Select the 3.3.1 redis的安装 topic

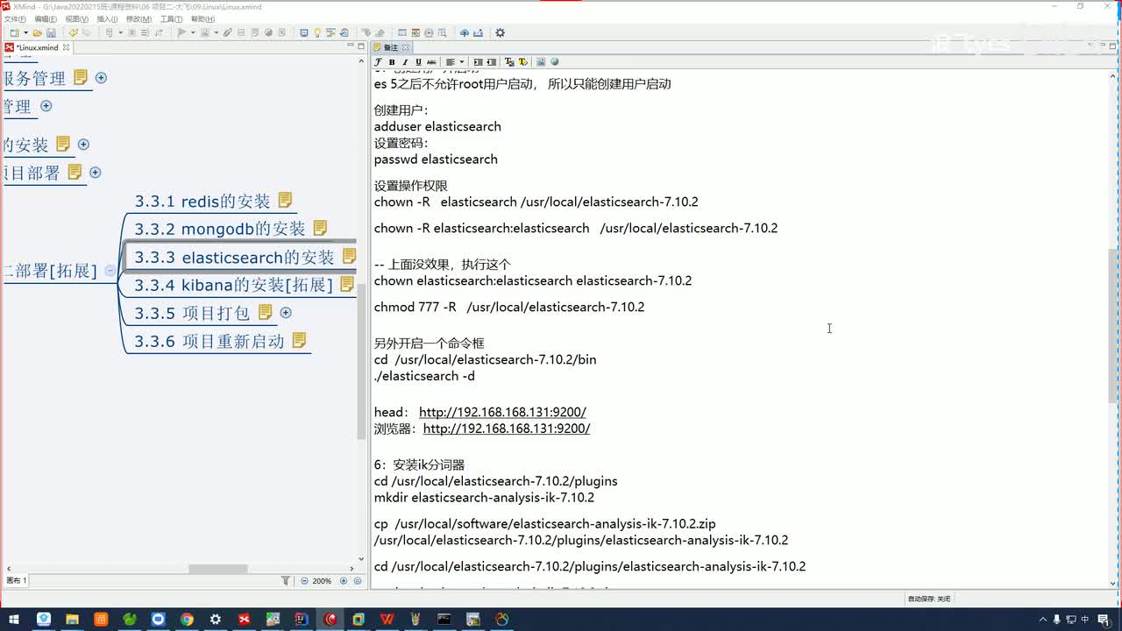tap(202, 202)
